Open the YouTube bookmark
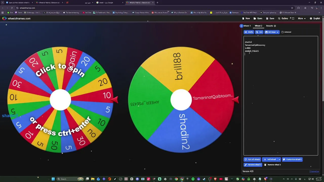Image resolution: width=324 pixels, height=182 pixels. coord(87,13)
